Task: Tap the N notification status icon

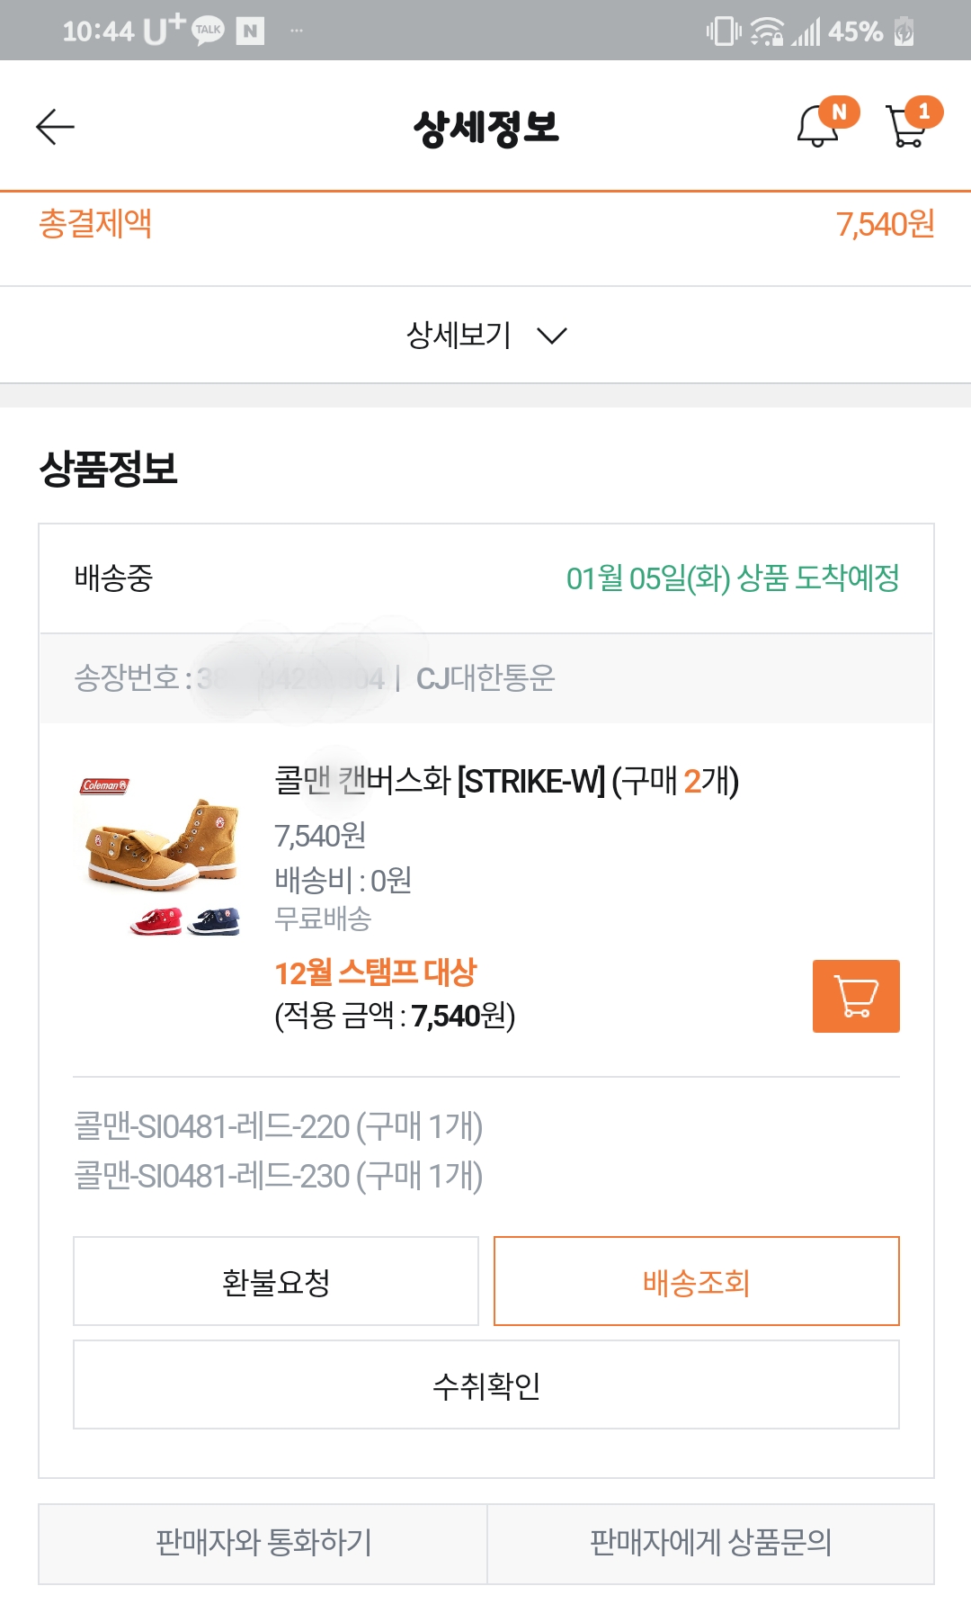Action: tap(250, 31)
